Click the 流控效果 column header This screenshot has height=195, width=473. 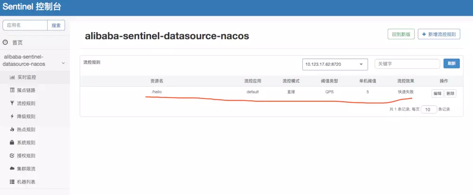(x=406, y=81)
